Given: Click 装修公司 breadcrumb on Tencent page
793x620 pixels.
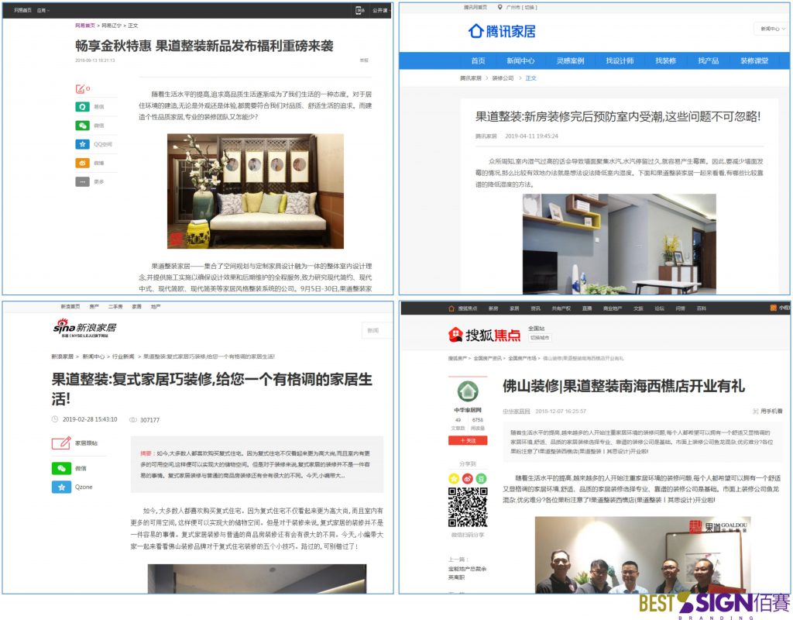Looking at the screenshot, I should click(503, 78).
